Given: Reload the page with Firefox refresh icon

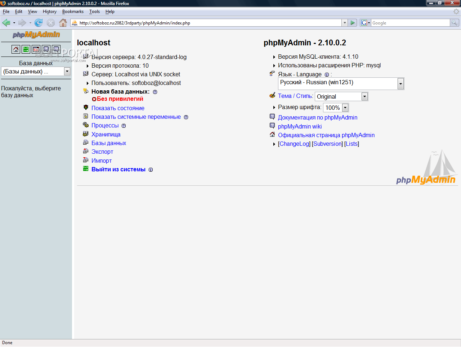Looking at the screenshot, I should pos(39,23).
